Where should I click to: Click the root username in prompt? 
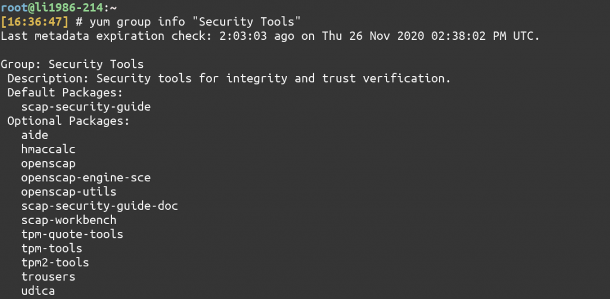(14, 7)
